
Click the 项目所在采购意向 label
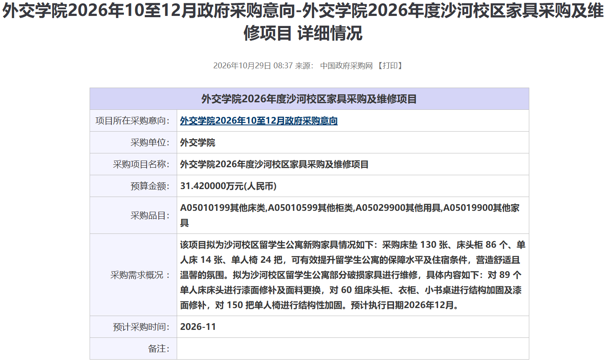133,121
